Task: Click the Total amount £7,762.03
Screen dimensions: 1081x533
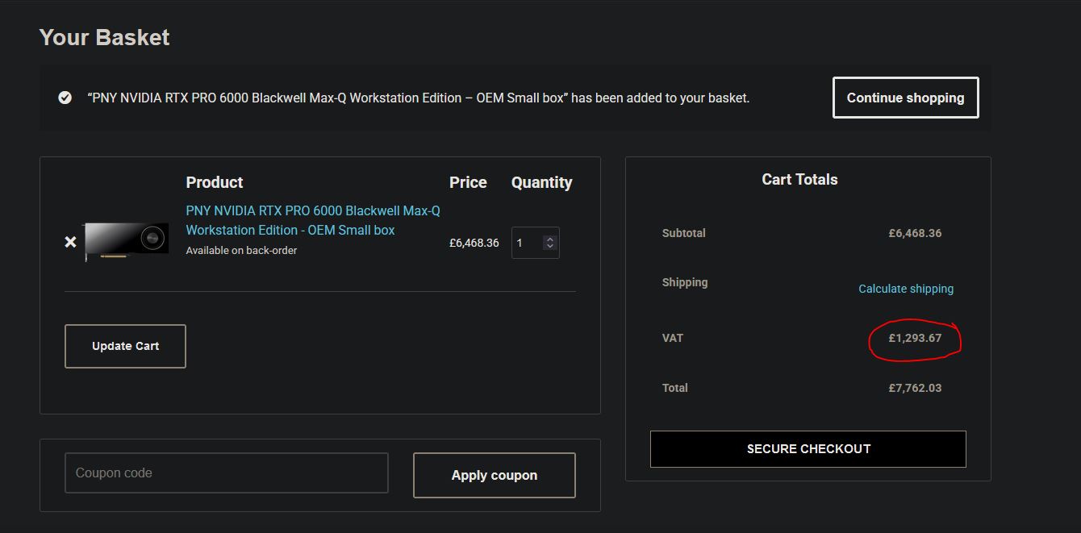Action: coord(915,388)
